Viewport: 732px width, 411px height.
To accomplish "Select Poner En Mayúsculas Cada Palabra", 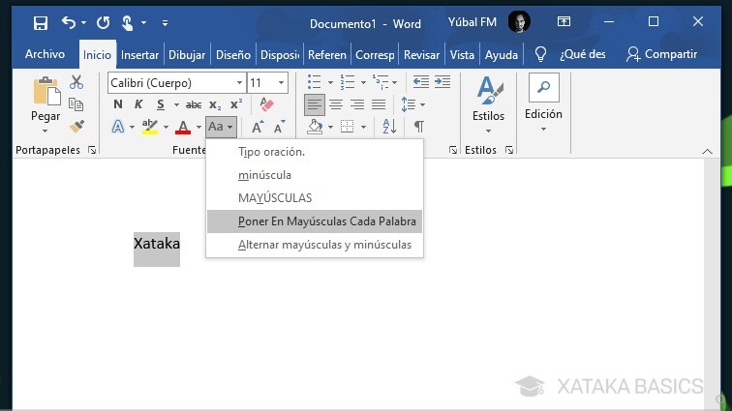I will [x=315, y=221].
